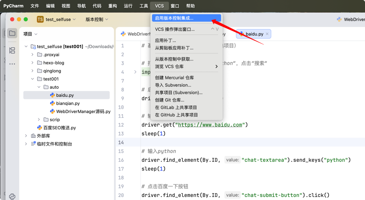Screen dimensions: 365x200
Task: Collapse the test001 folder
Action: [32, 79]
